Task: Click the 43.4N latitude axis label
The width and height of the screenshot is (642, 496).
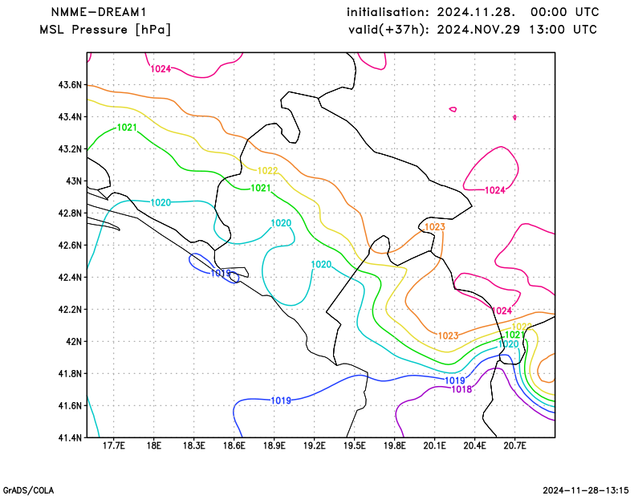Action: (x=70, y=117)
